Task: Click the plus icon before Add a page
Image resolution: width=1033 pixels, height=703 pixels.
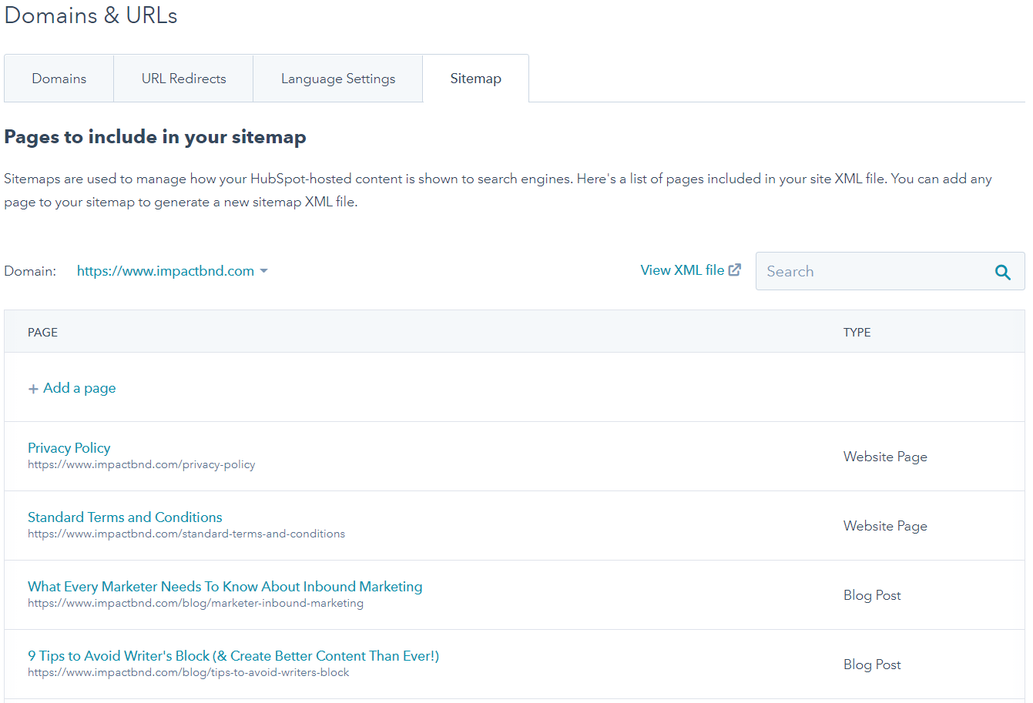Action: tap(33, 389)
